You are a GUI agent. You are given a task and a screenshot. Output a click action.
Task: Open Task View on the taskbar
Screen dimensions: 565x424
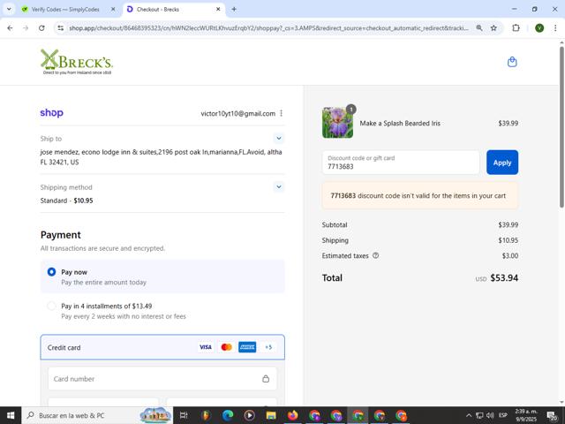click(x=184, y=415)
